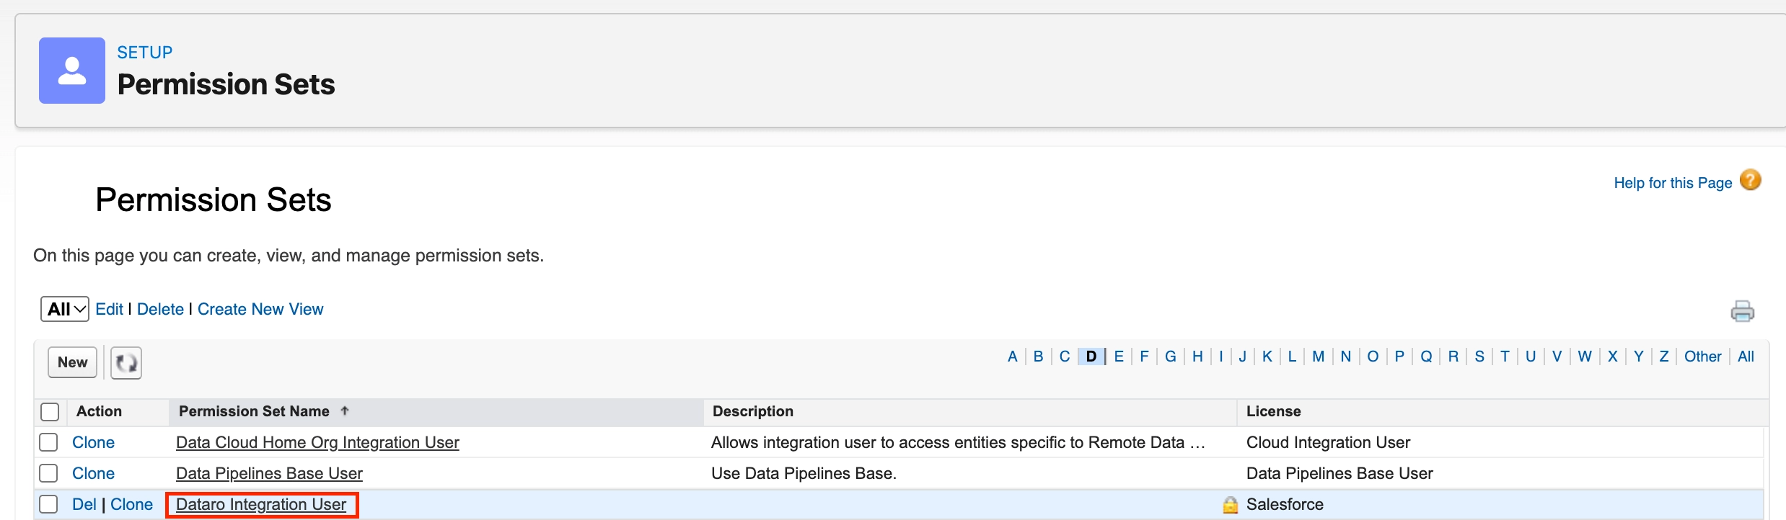Select the Data Cloud Home Org checkbox
1786x520 pixels.
(x=48, y=442)
